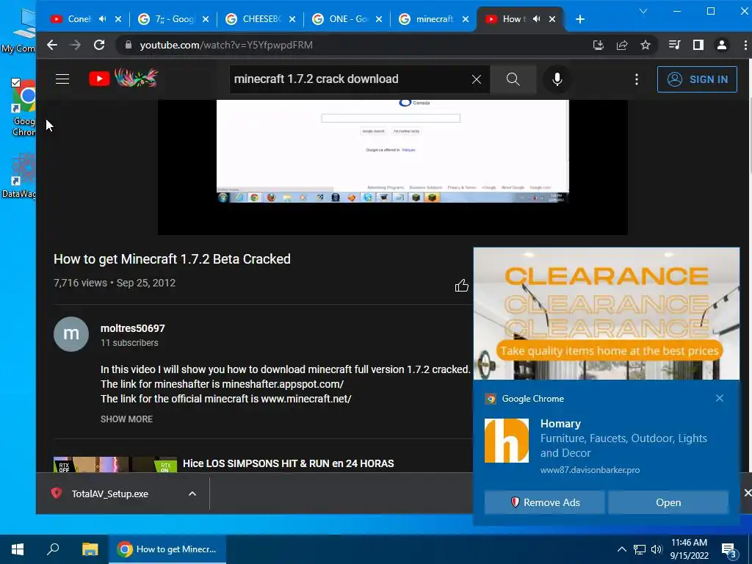Select the Sep 25, 2012 date text

146,283
